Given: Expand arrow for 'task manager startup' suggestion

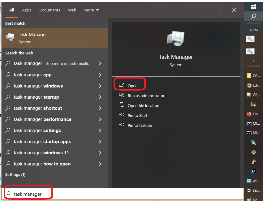Looking at the screenshot, I should (x=100, y=97).
